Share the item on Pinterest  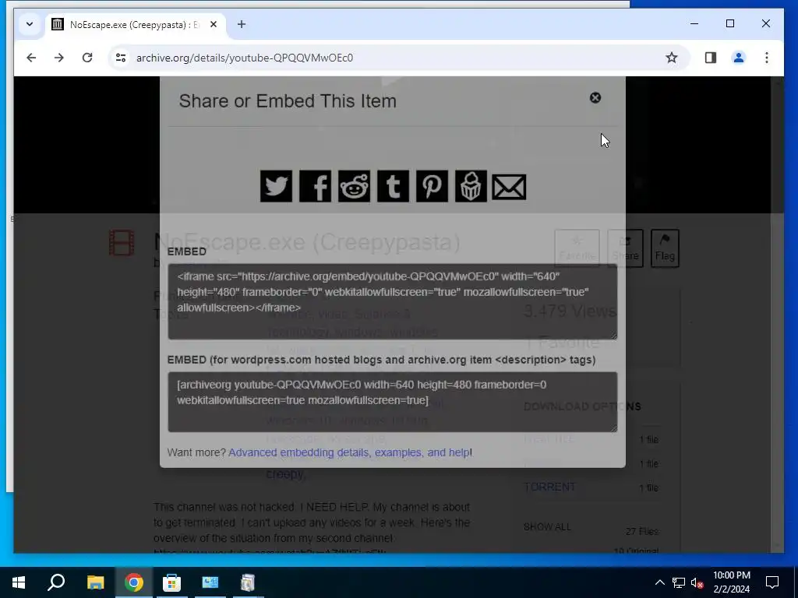pyautogui.click(x=432, y=186)
